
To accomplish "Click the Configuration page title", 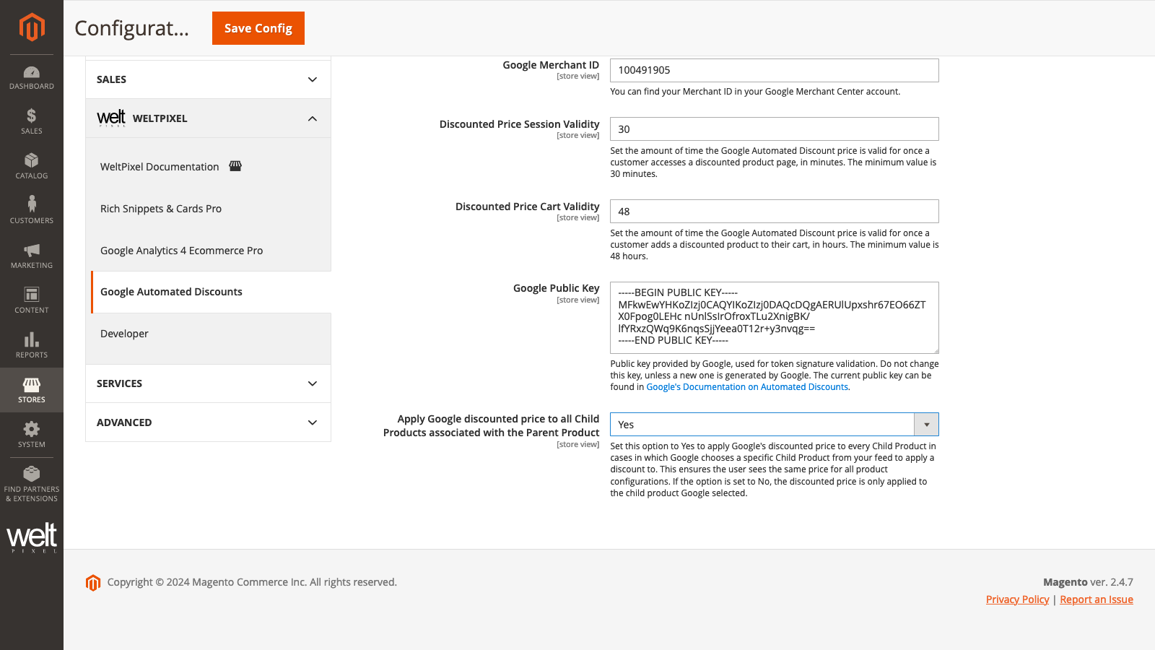I will 131,28.
